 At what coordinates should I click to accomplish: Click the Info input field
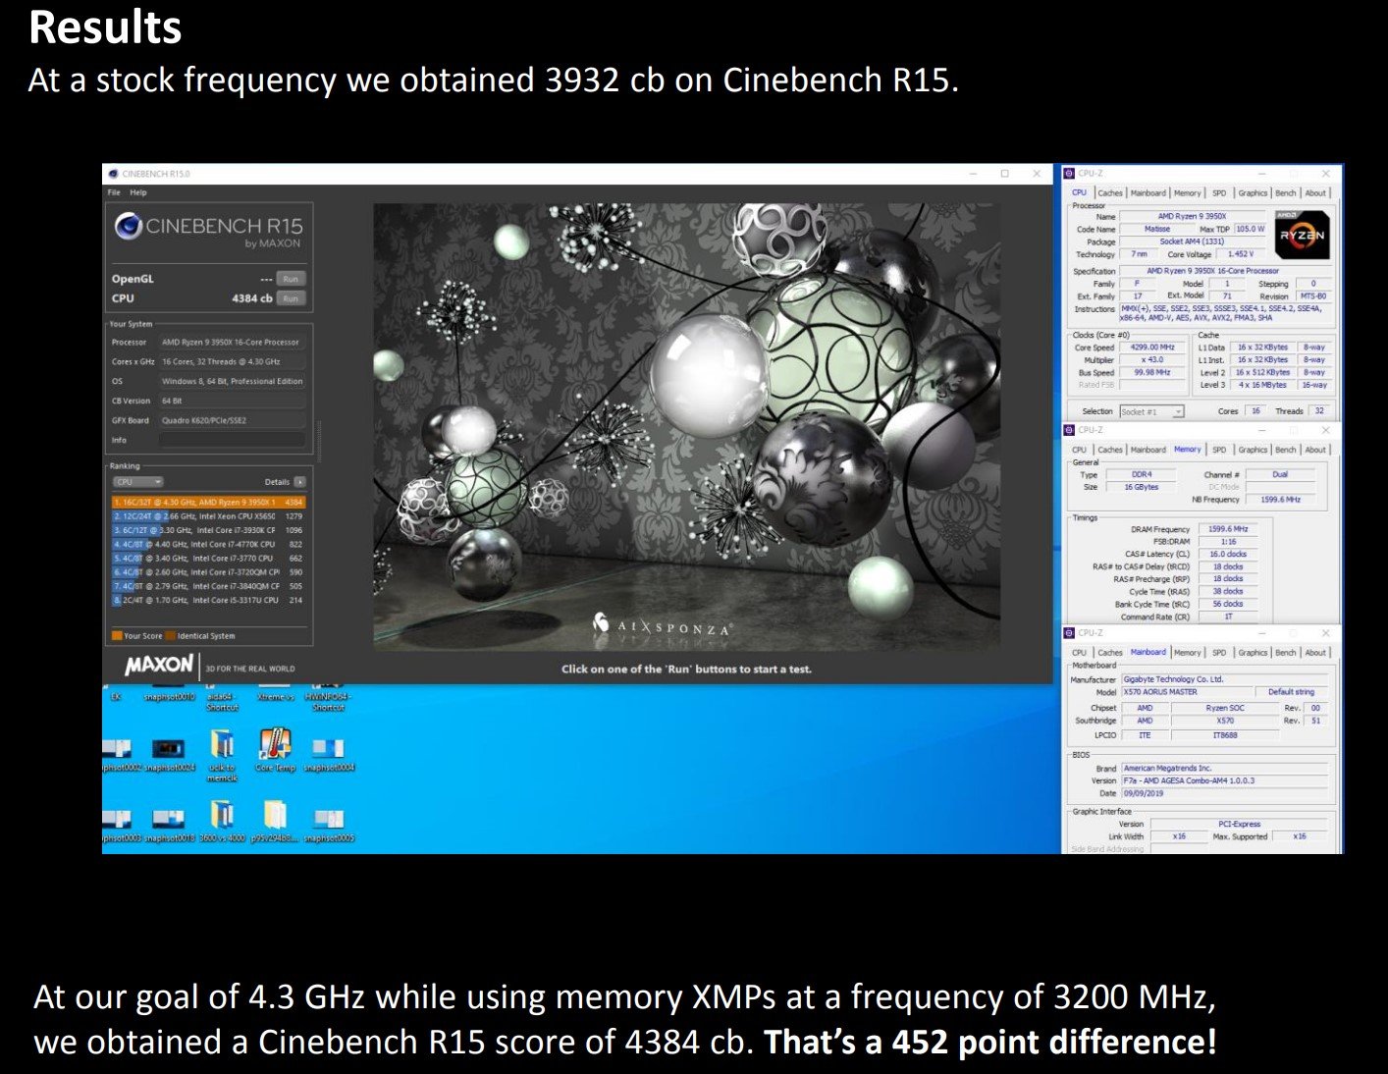[232, 440]
